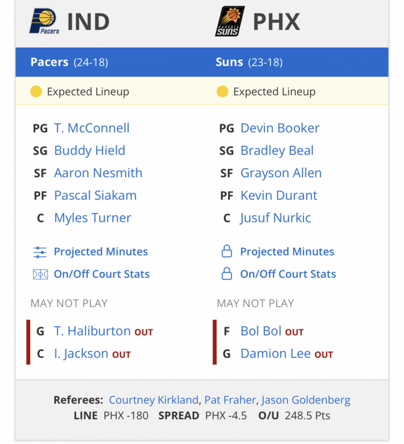Open Pacers Projected Minutes link
The width and height of the screenshot is (404, 444).
pos(101,252)
